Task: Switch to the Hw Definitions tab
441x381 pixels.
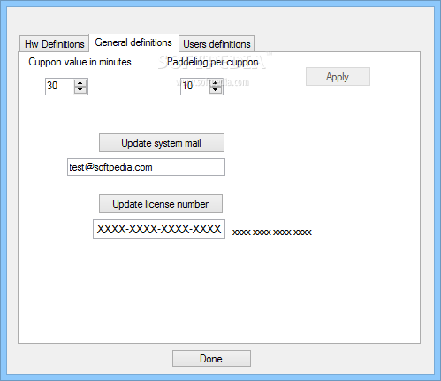Action: click(54, 44)
